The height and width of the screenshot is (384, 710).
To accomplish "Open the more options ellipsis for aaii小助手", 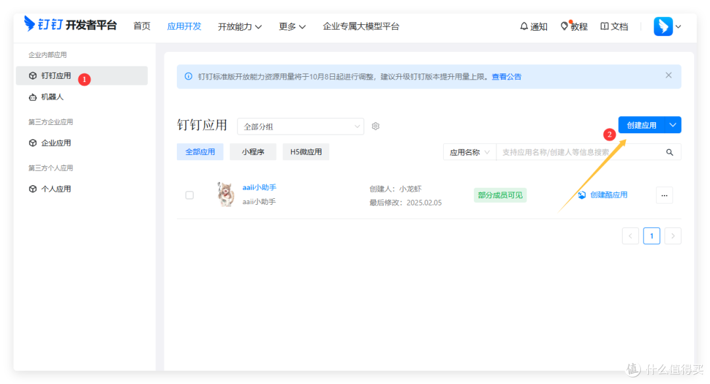I will pyautogui.click(x=664, y=196).
